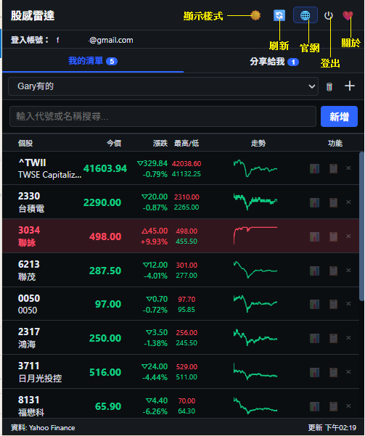
Task: Click the logout power icon
Action: coord(329,15)
